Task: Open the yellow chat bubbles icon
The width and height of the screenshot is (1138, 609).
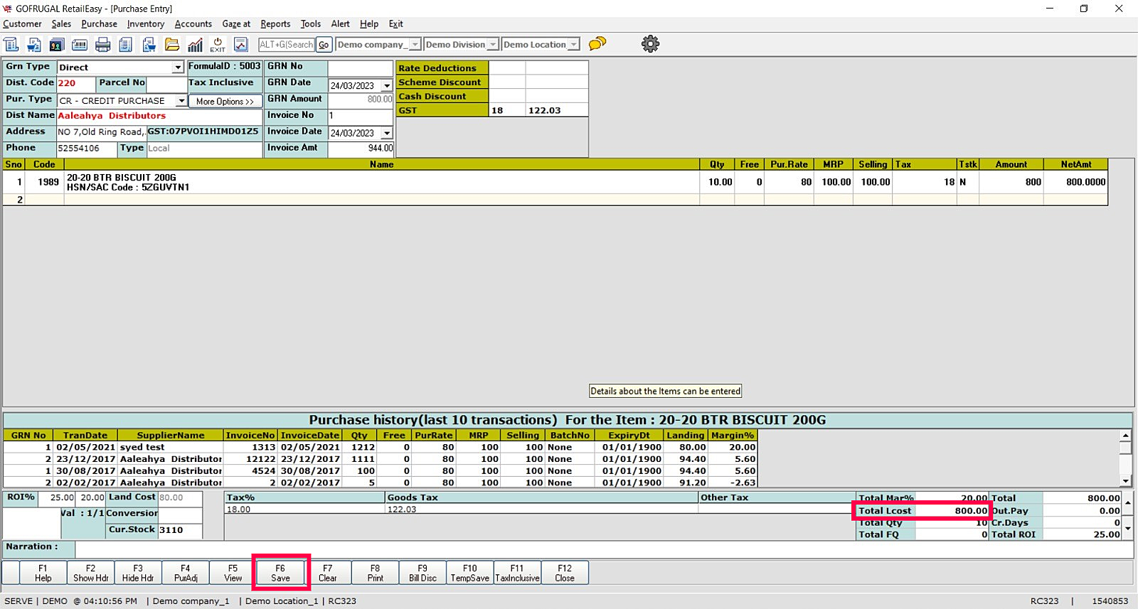Action: [x=597, y=44]
